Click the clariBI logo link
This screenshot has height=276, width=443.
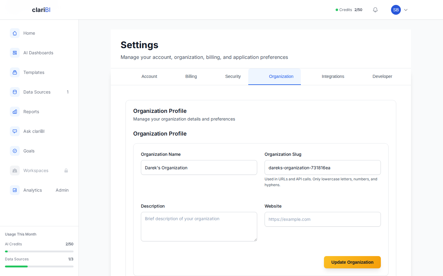pos(41,10)
